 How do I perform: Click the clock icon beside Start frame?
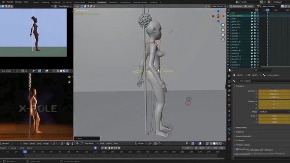[196, 148]
